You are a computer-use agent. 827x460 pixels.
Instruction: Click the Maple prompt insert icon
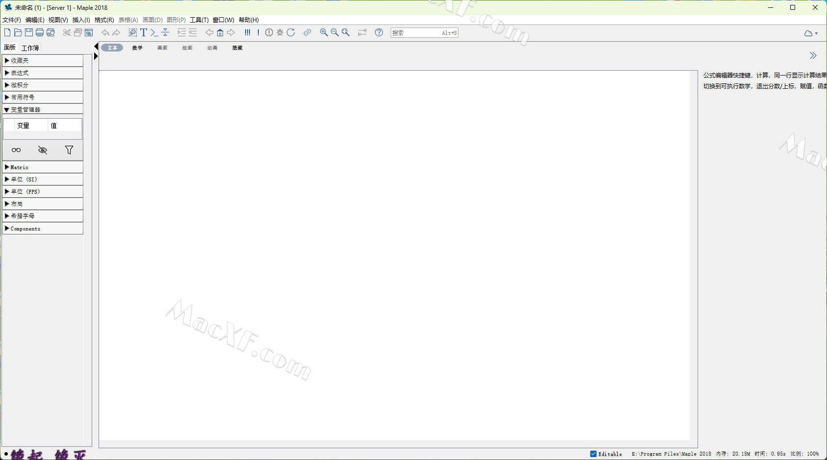click(x=154, y=32)
